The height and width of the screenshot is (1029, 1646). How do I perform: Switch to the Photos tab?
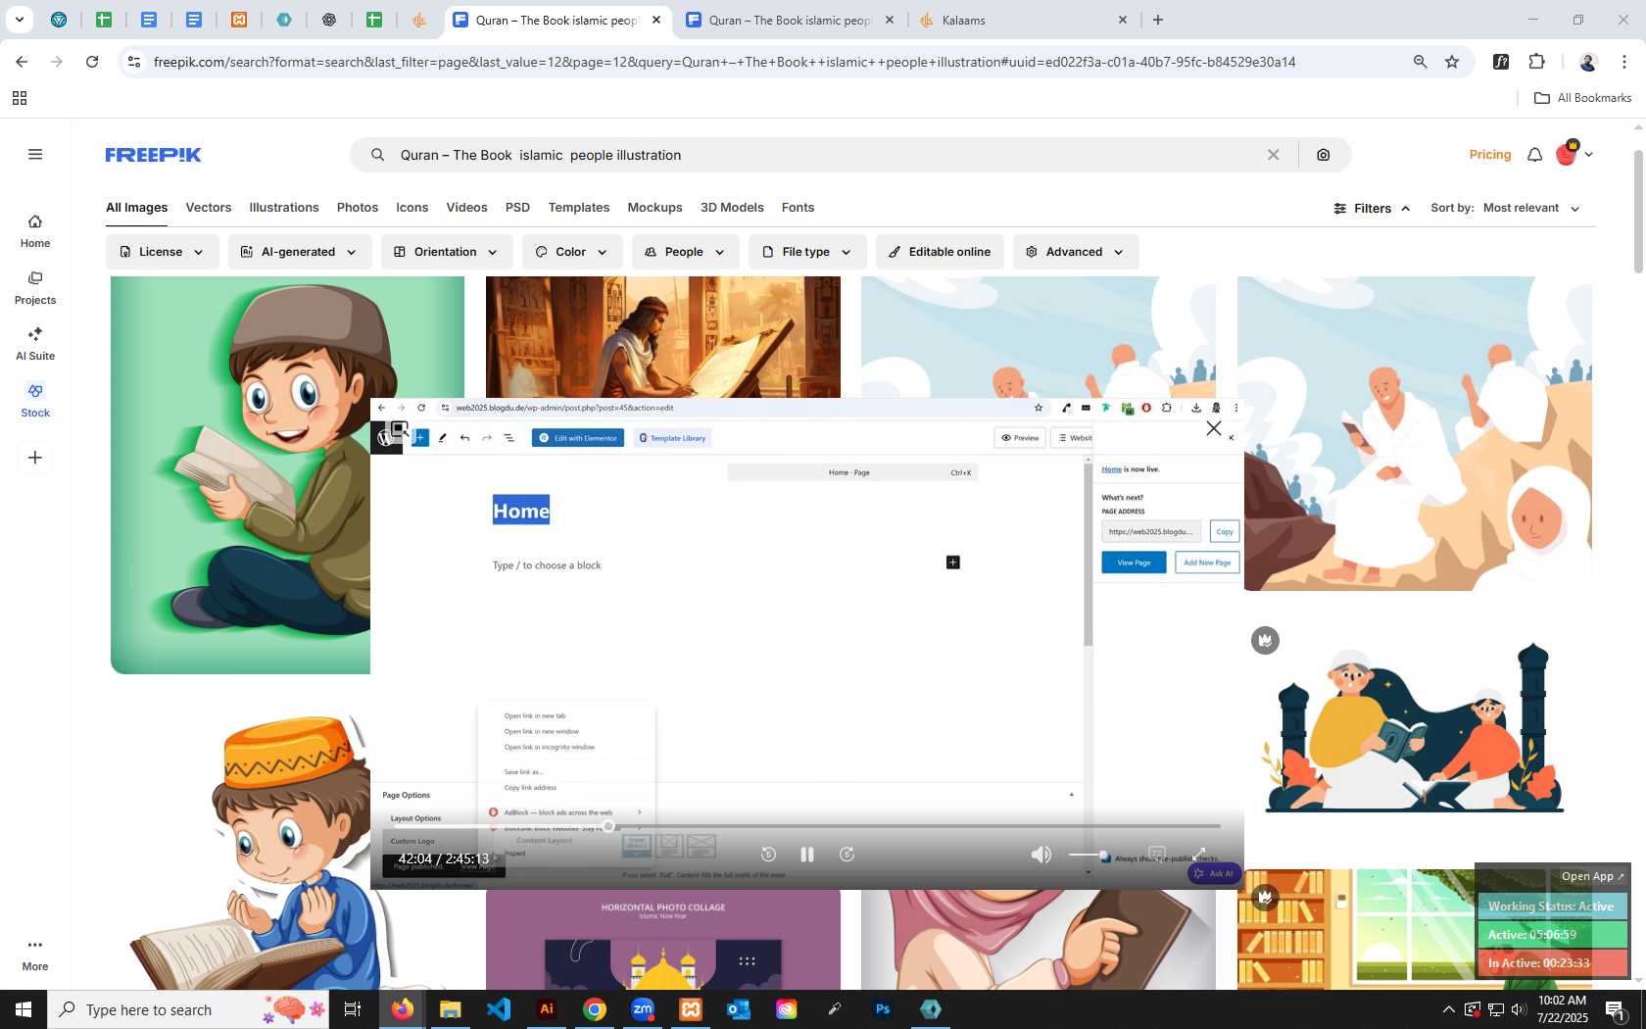[358, 208]
